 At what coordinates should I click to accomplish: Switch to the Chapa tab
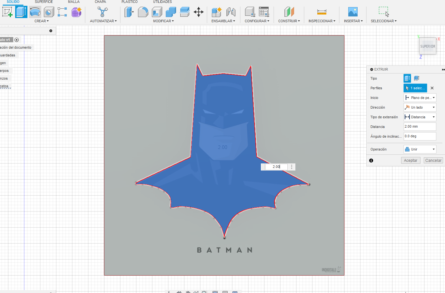pyautogui.click(x=100, y=2)
